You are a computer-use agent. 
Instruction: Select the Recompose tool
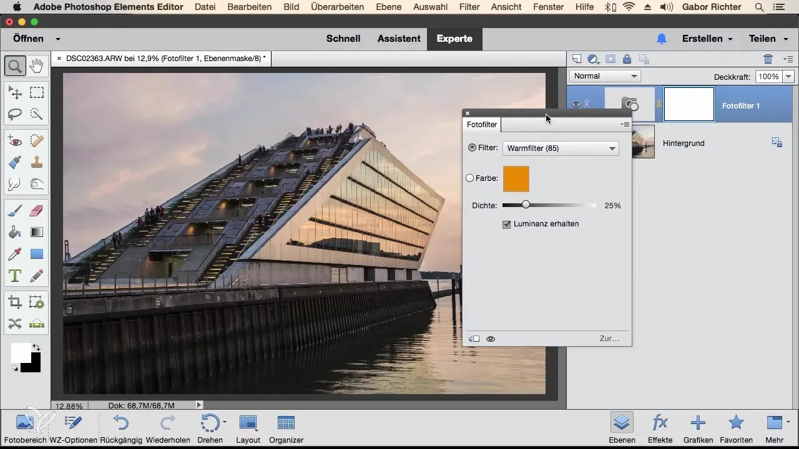[36, 302]
